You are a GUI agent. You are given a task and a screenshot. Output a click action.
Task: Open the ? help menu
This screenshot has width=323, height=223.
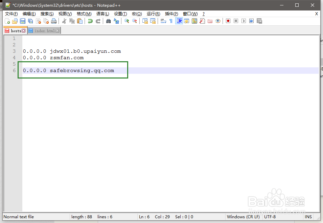point(204,14)
